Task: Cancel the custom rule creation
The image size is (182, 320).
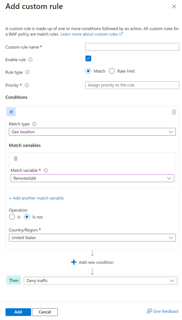Action: tap(45, 312)
